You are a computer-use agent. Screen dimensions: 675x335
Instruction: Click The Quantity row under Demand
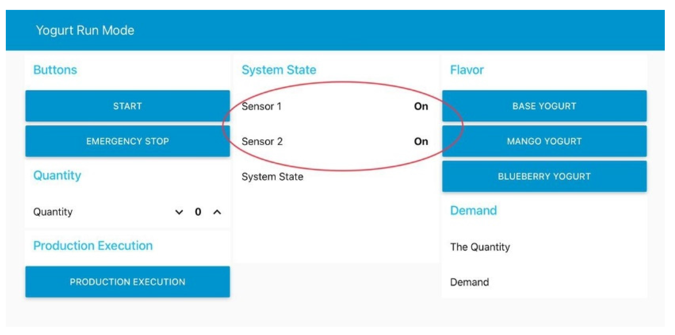(x=480, y=247)
